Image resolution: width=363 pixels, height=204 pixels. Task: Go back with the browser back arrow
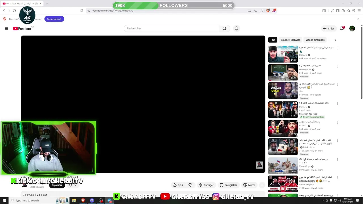(4, 11)
